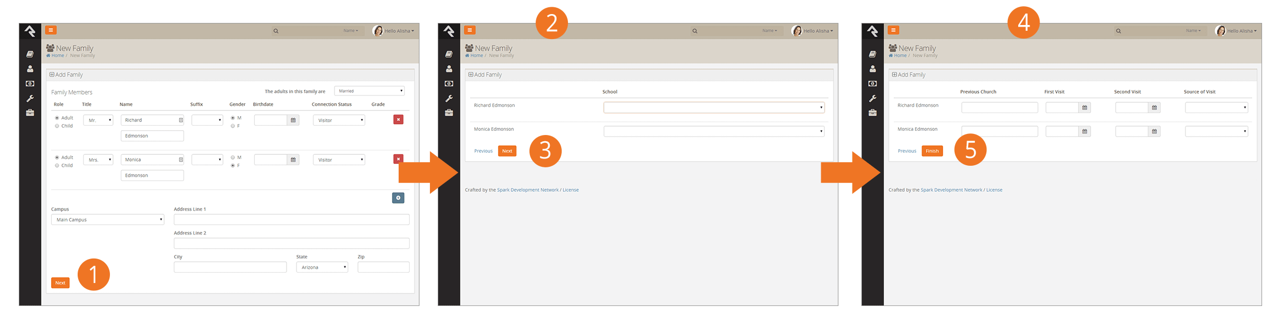Viewport: 1285px width, 331px height.
Task: Add a family member with the plus button
Action: [398, 198]
